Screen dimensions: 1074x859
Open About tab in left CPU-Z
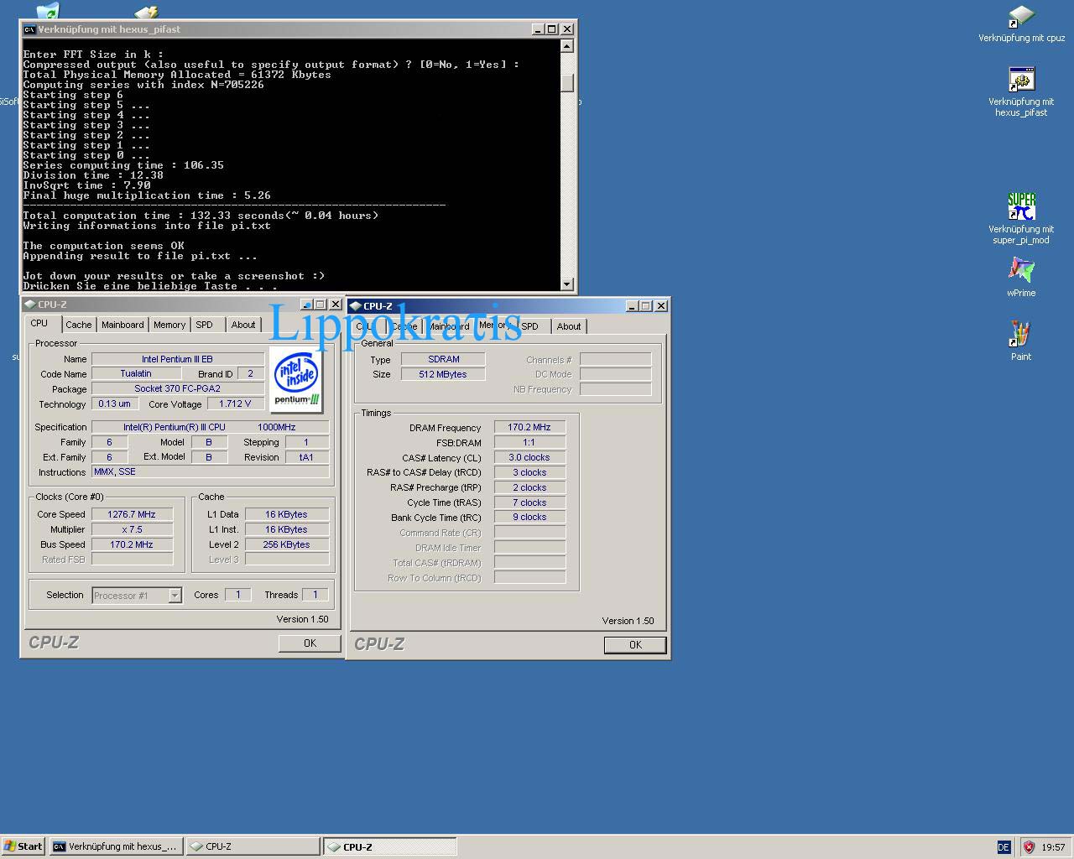tap(243, 325)
